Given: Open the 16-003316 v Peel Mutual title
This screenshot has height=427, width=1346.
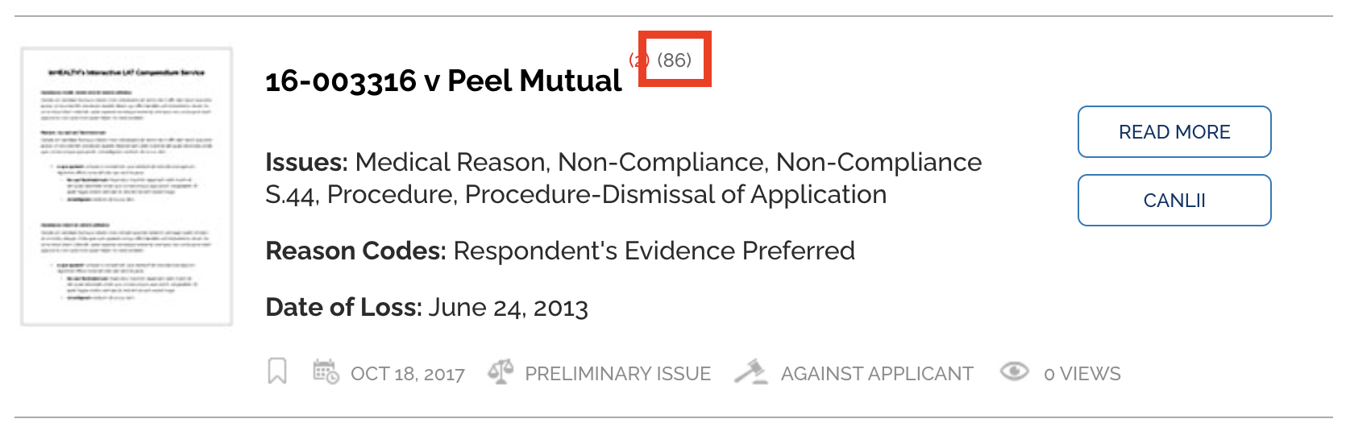Looking at the screenshot, I should pyautogui.click(x=443, y=81).
